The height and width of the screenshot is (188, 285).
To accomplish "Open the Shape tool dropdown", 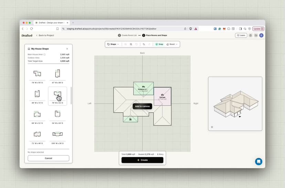I will (113, 44).
